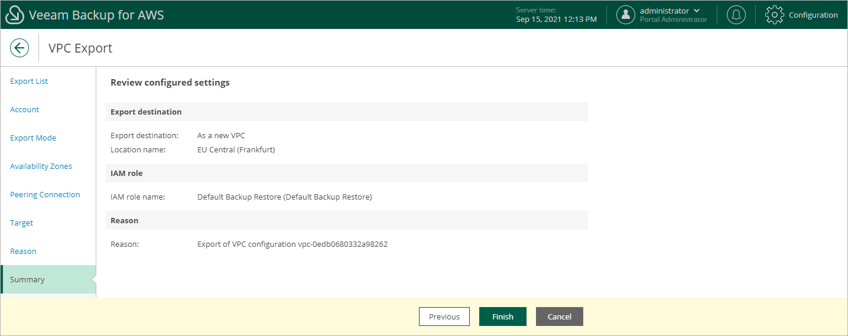Screen dimensions: 848x336
Task: Click the server time Sep 15, 2021 text
Action: point(556,19)
